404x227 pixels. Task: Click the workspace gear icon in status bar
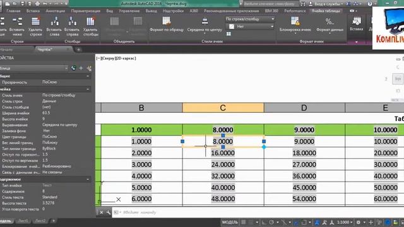pos(359,222)
